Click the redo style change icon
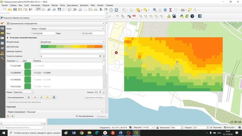This screenshot has height=136, width=242. pyautogui.click(x=12, y=116)
